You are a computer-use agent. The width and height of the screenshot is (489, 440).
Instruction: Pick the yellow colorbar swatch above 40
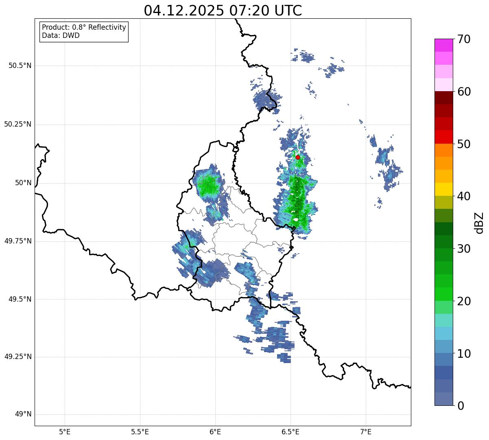(444, 190)
